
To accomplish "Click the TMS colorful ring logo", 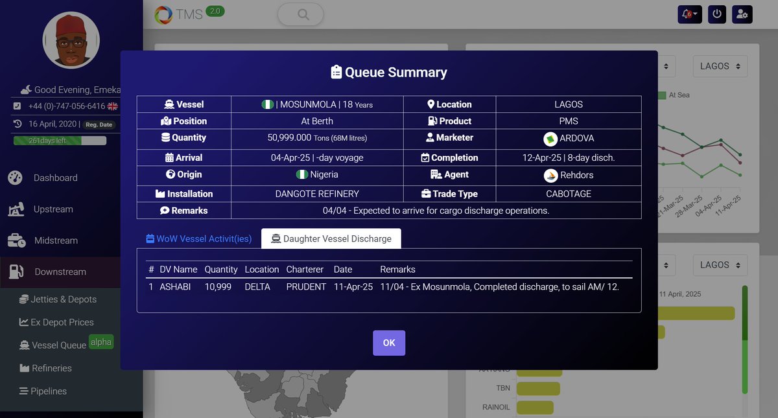I will pos(164,14).
